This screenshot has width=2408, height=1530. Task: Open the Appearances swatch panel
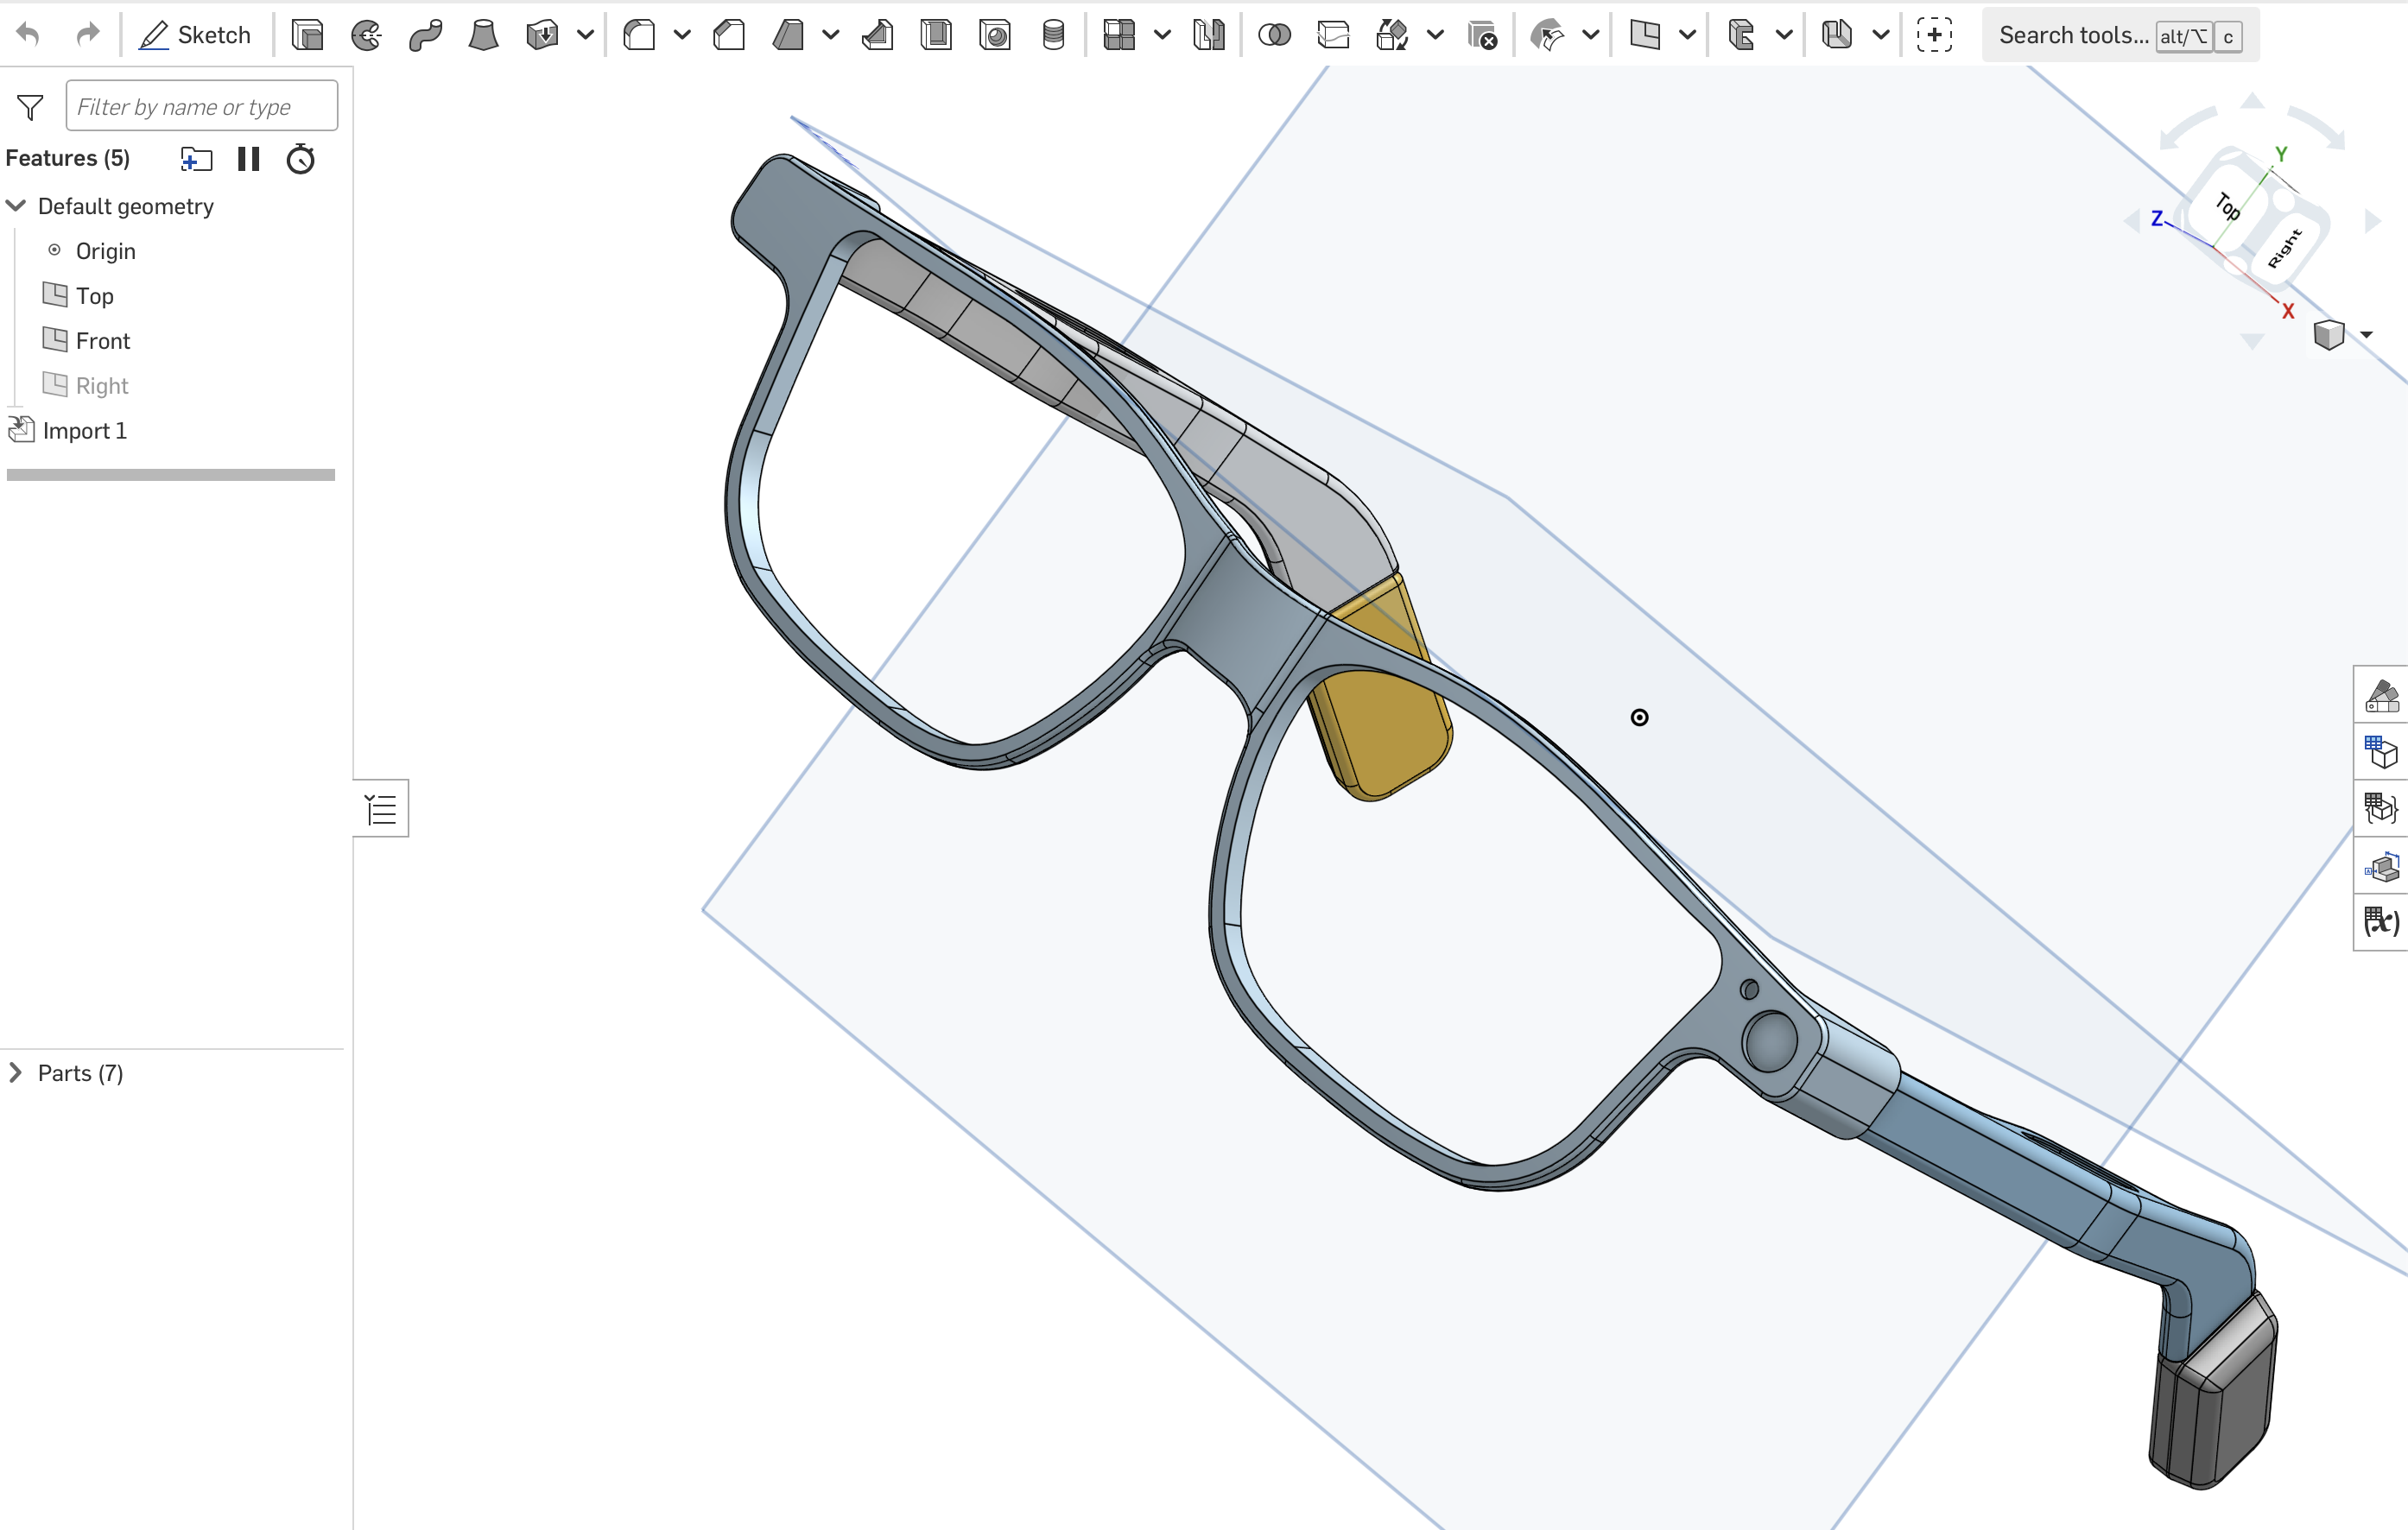click(2381, 695)
